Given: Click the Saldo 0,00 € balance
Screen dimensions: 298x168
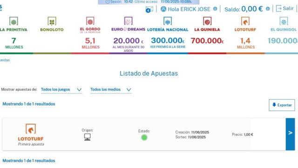Looking at the screenshot, I should pyautogui.click(x=244, y=9).
